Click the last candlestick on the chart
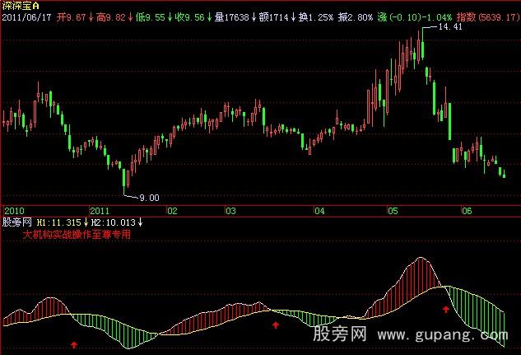Viewport: 521px width, 355px height. (504, 174)
